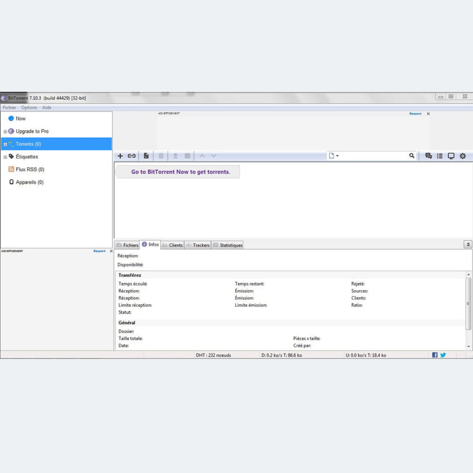Switch to the Infos tab
The width and height of the screenshot is (473, 473).
150,244
